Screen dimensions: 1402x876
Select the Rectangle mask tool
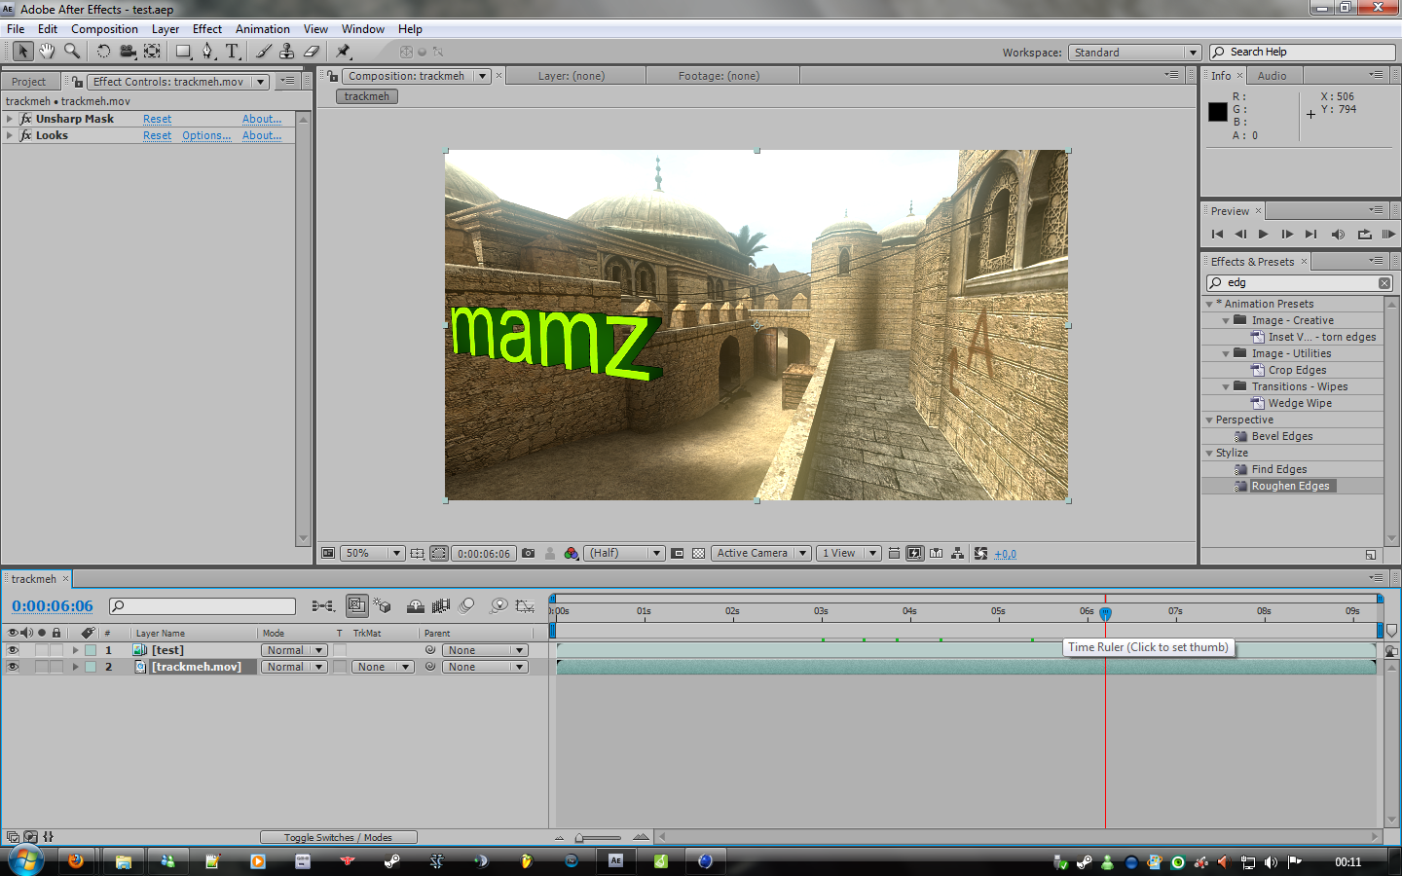tap(183, 52)
